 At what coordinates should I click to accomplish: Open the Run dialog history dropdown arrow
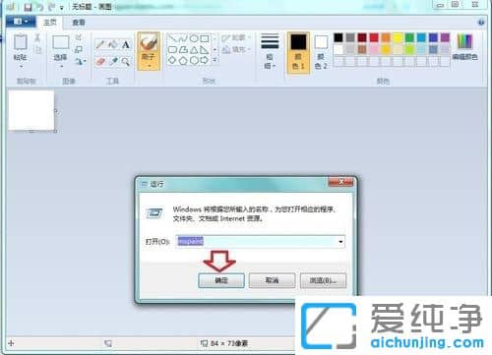[340, 242]
